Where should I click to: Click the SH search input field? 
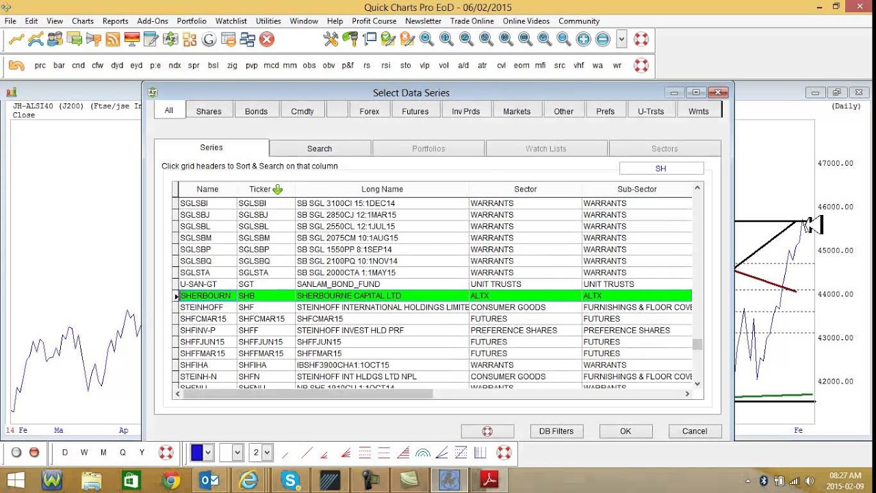pos(661,168)
